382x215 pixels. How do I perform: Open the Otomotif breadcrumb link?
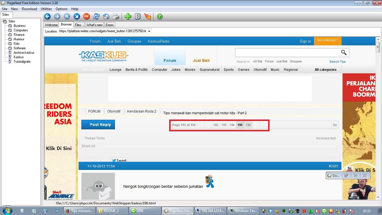tap(114, 111)
